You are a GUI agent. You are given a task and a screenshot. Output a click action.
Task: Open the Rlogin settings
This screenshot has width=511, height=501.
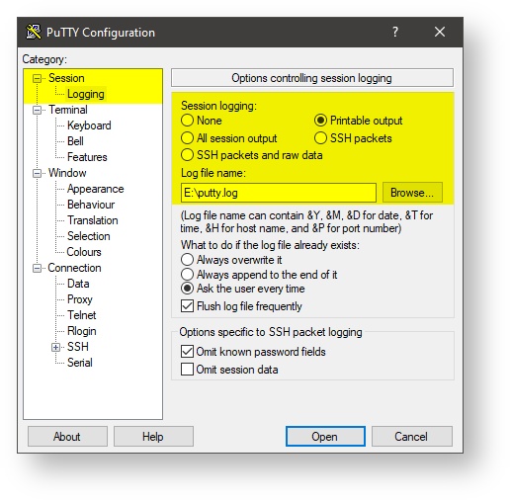click(82, 331)
